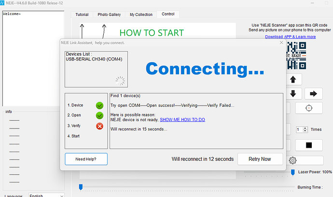This screenshot has height=197, width=333.
Task: Click the NEJE app icon in title bar
Action: [2, 3]
